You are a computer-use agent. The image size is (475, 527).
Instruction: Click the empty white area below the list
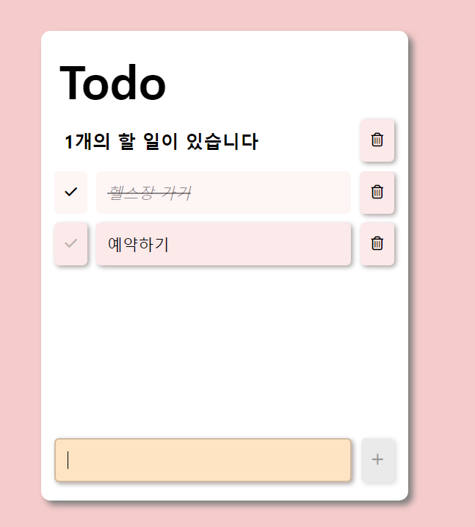point(224,350)
